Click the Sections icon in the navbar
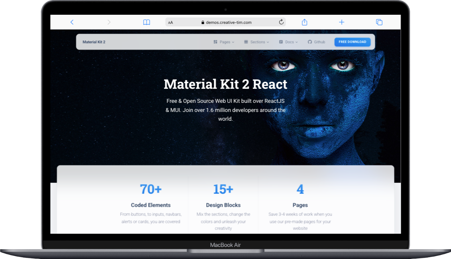This screenshot has height=259, width=451. pyautogui.click(x=246, y=42)
